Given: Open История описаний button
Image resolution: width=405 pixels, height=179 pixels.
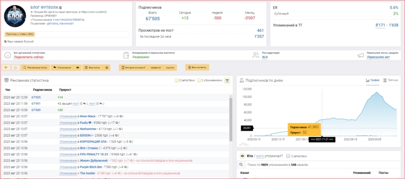Looking at the screenshot, I should coord(133,67).
